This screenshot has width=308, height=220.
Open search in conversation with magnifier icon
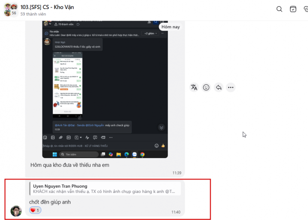point(279,9)
